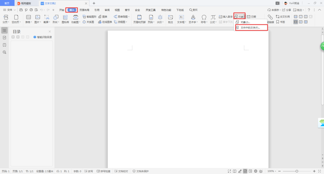324x174 pixels.
Task: Click the zoom slider handle in status bar
Action: click(x=297, y=171)
